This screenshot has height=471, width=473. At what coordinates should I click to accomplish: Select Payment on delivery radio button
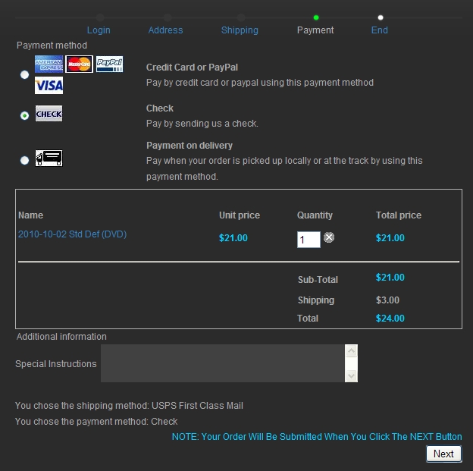click(24, 160)
